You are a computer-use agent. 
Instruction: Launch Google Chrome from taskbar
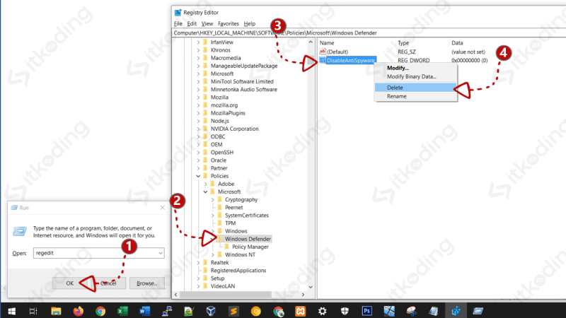click(x=100, y=311)
